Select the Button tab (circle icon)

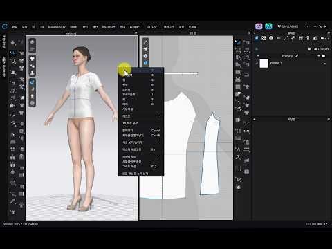(x=271, y=38)
